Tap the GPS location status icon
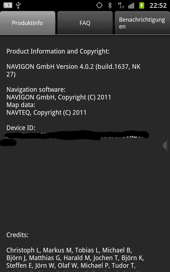This screenshot has width=170, height=272. coord(99,5)
